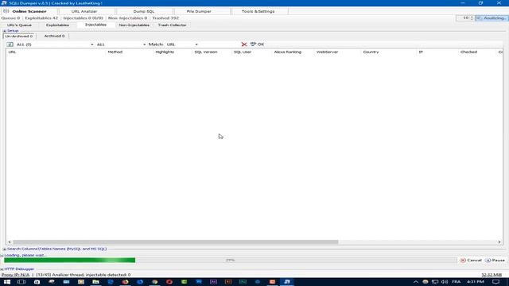Open the Windows Start menu
The height and width of the screenshot is (286, 509).
tap(7, 282)
